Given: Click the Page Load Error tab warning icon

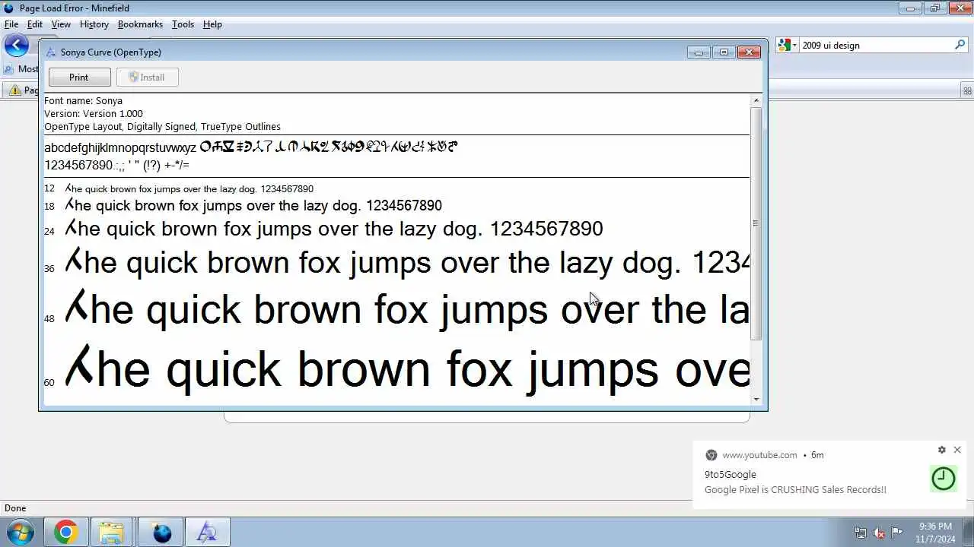Looking at the screenshot, I should 15,90.
